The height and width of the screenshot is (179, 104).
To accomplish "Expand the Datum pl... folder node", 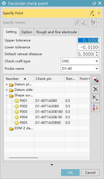I will click(7, 85).
